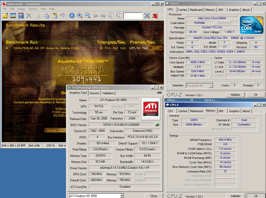
Task: Open the Options menu in IrfanView
Action: (x=33, y=9)
